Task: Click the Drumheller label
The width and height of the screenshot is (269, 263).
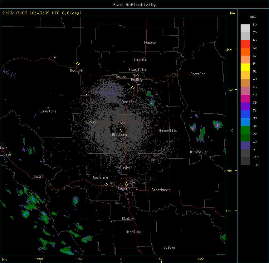Action: [199, 152]
